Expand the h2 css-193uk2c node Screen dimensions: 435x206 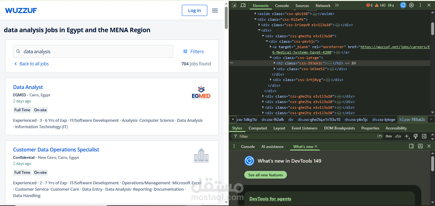(x=275, y=63)
